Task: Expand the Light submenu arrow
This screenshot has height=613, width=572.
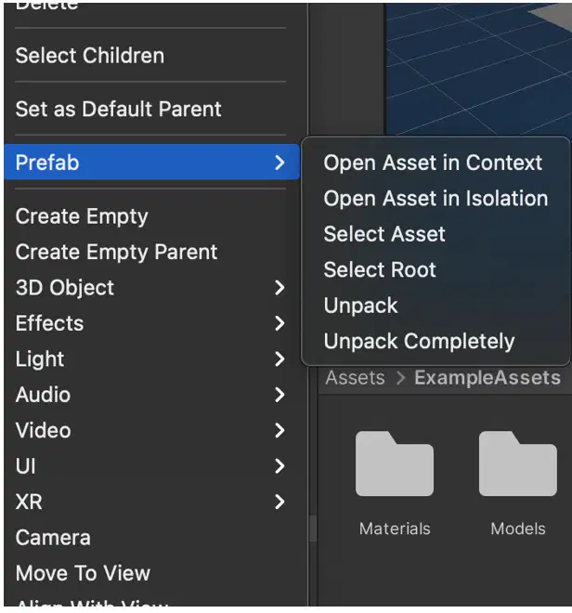Action: coord(279,359)
